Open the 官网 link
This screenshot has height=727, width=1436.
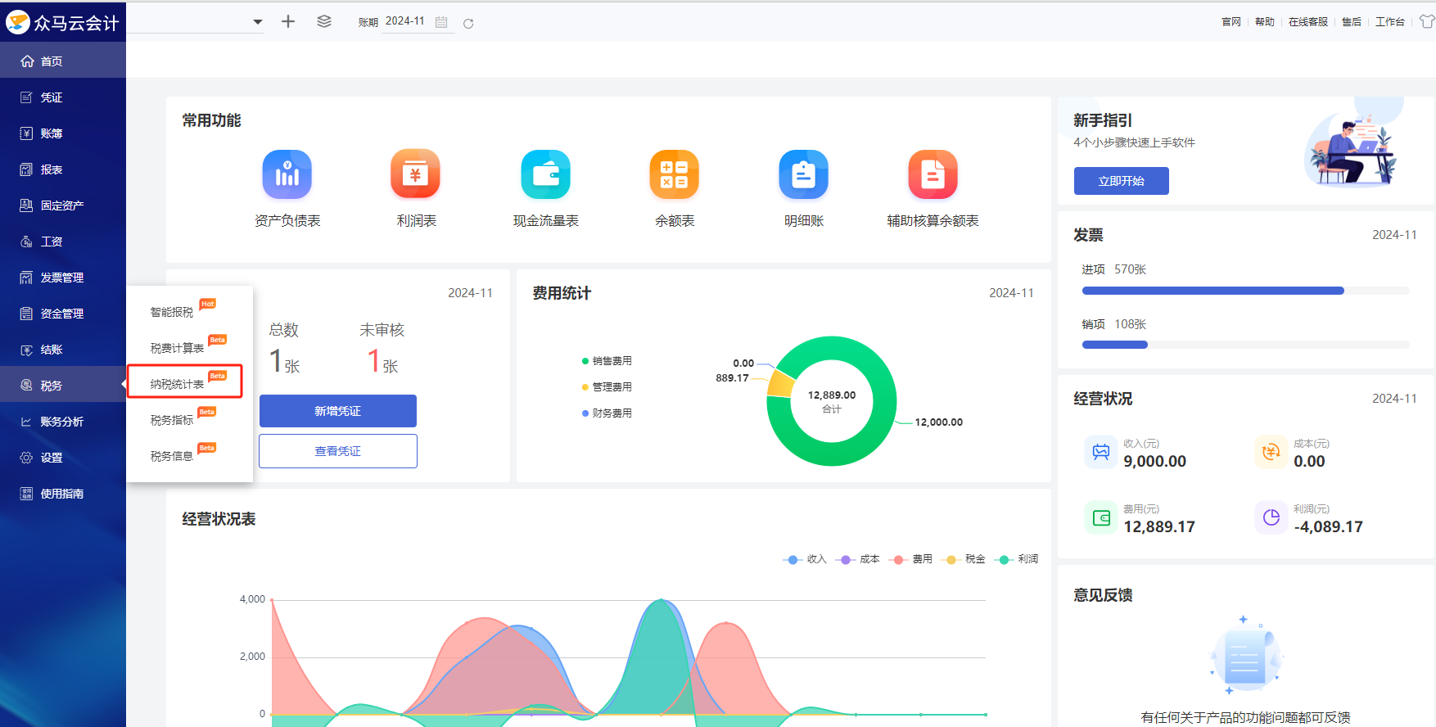pyautogui.click(x=1231, y=22)
